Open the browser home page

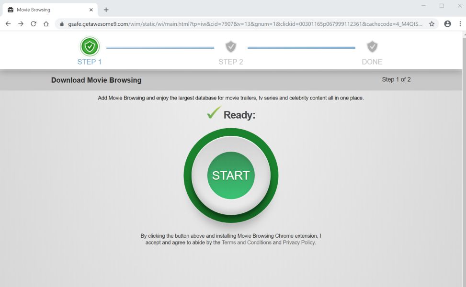pos(46,24)
